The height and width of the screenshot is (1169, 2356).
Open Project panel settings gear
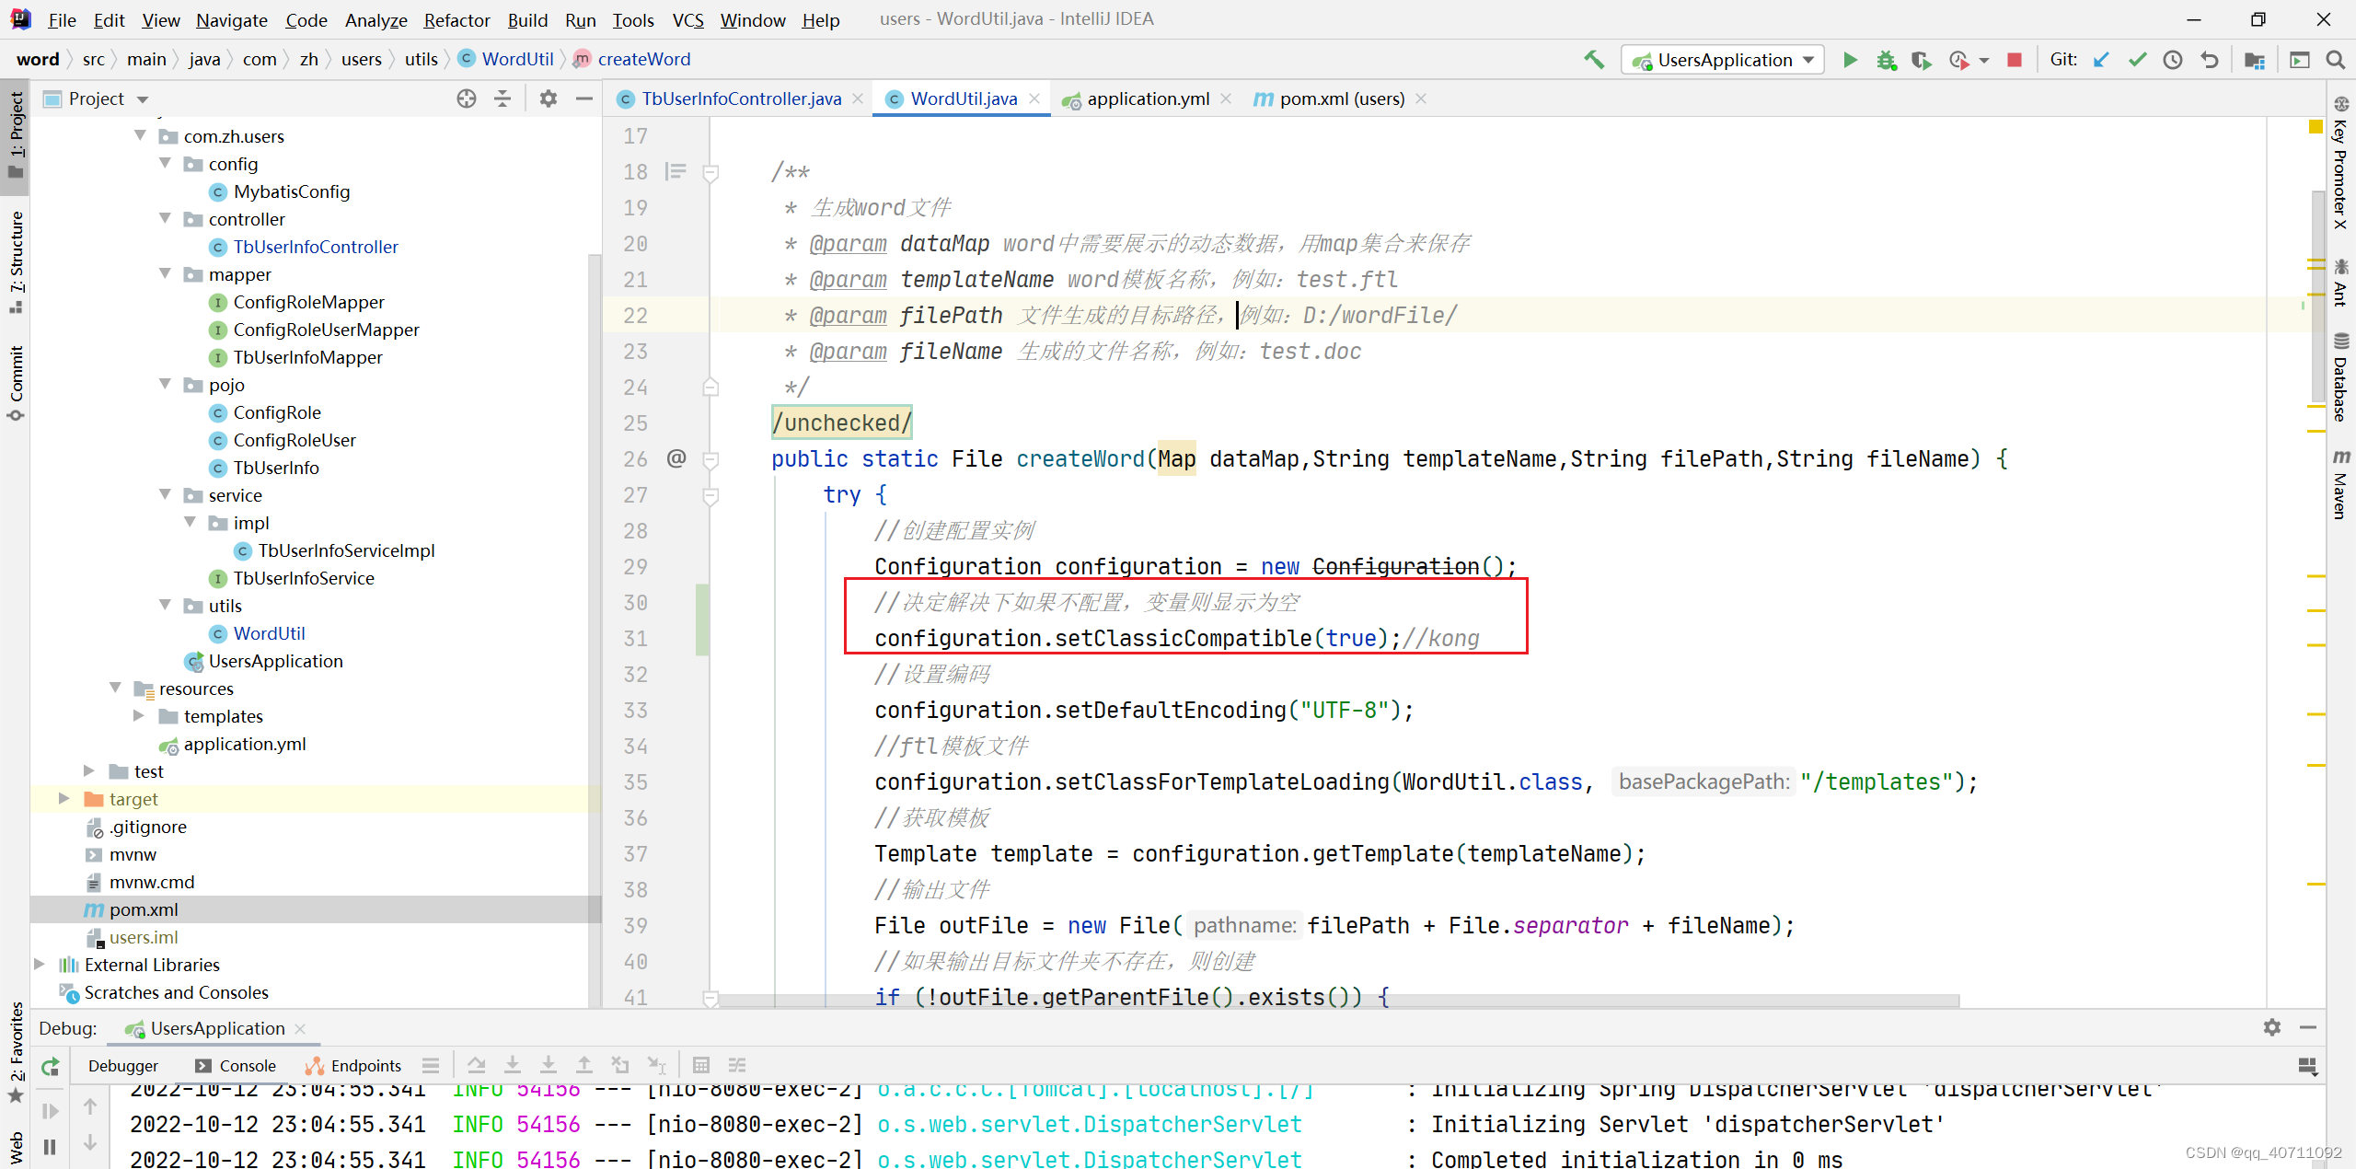click(548, 98)
